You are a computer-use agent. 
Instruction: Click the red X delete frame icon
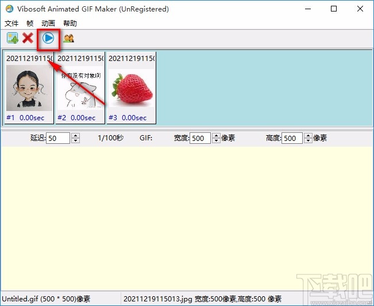[28, 38]
